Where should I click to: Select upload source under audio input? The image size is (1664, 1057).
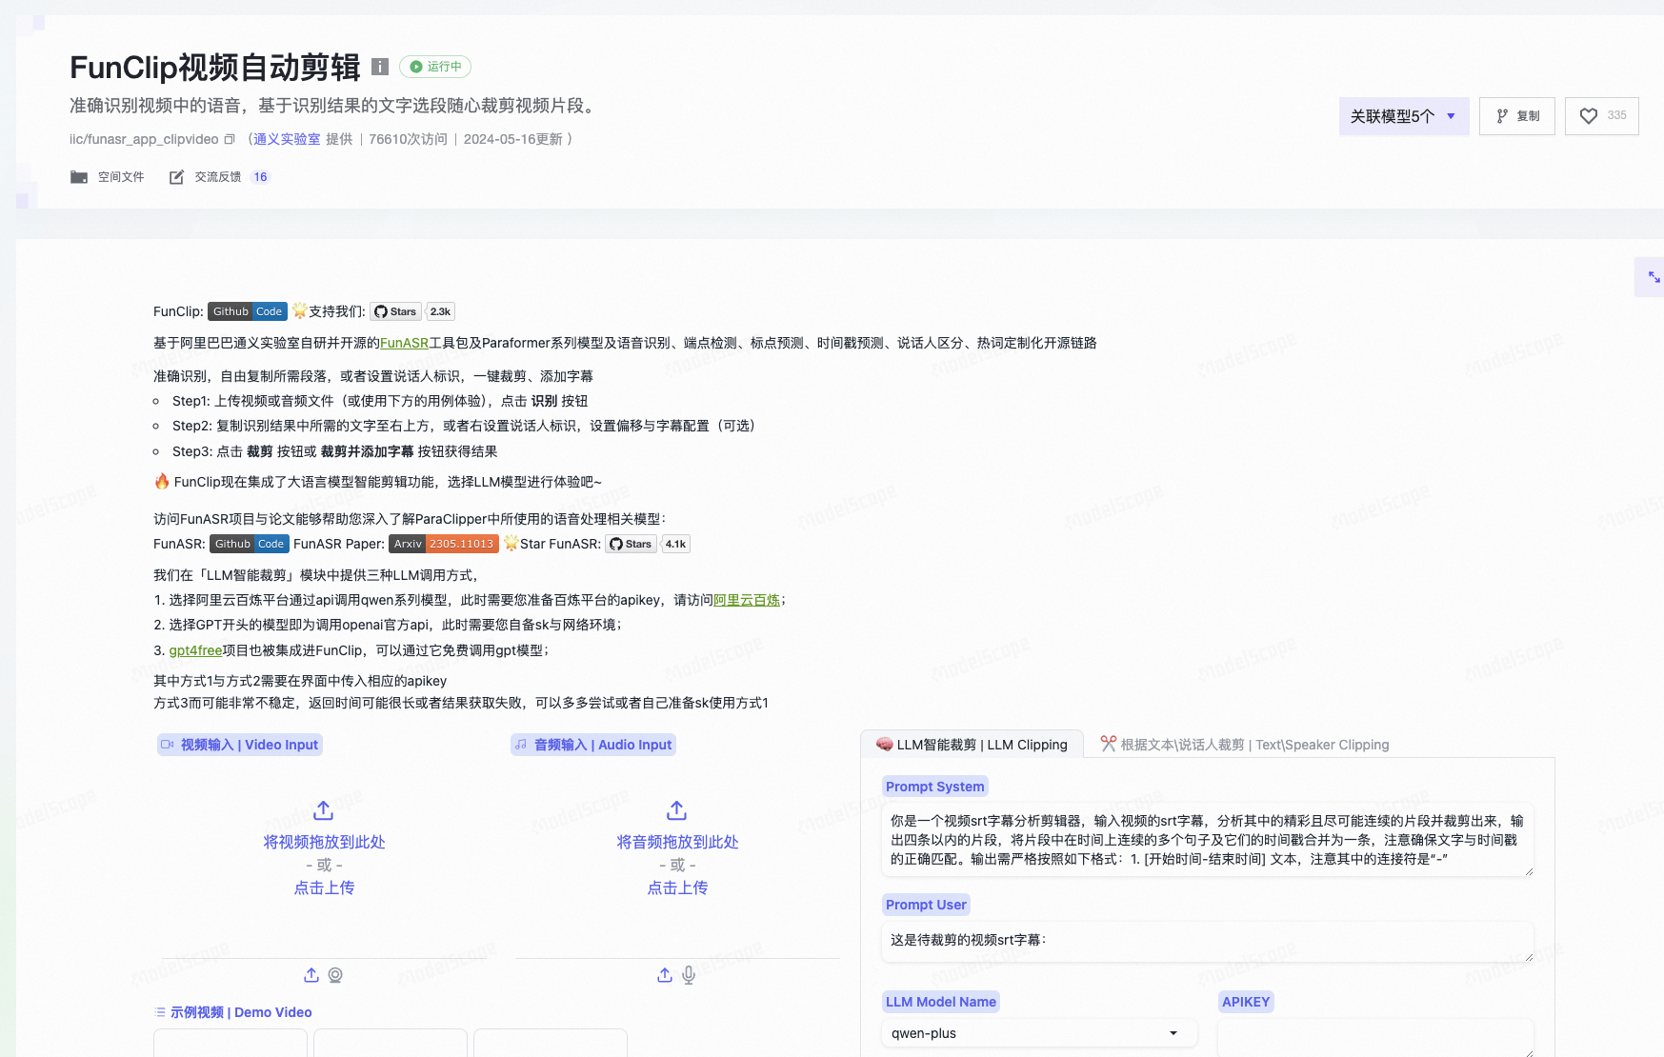(665, 975)
